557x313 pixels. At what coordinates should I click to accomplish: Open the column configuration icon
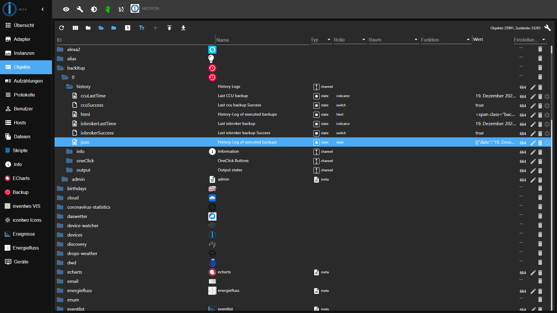75,28
